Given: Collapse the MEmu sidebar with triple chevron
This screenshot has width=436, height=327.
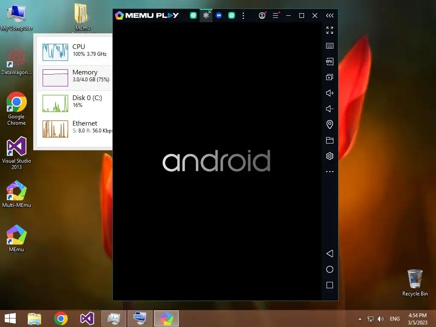Looking at the screenshot, I should click(x=330, y=16).
